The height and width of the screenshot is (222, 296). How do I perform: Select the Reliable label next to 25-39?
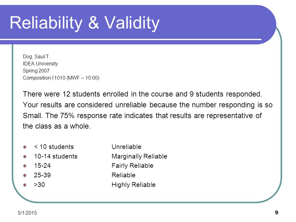tap(124, 175)
